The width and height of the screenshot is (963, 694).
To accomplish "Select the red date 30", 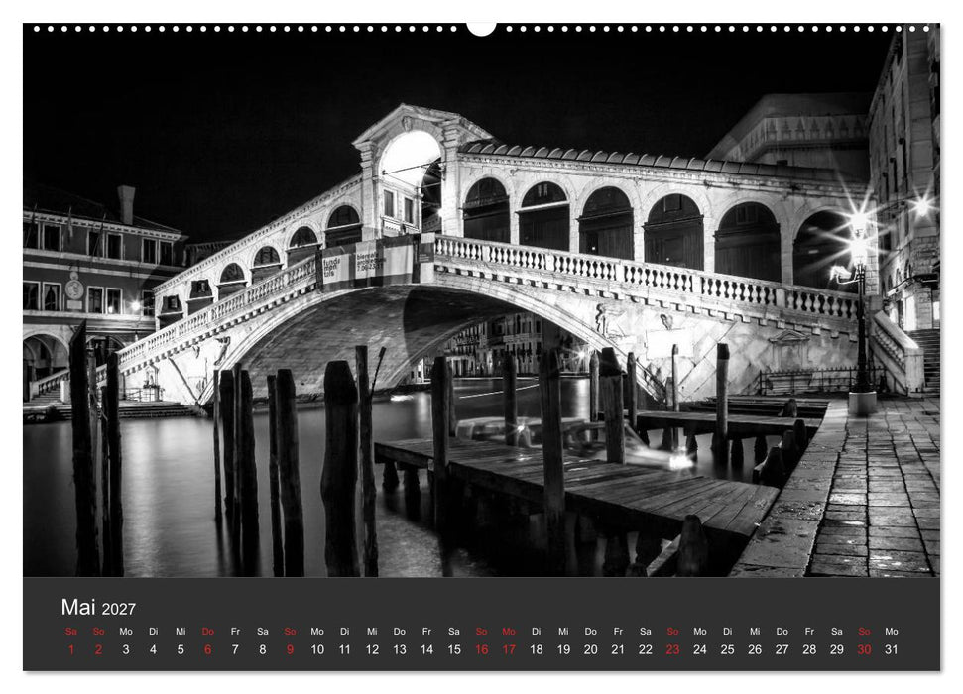I will [864, 649].
